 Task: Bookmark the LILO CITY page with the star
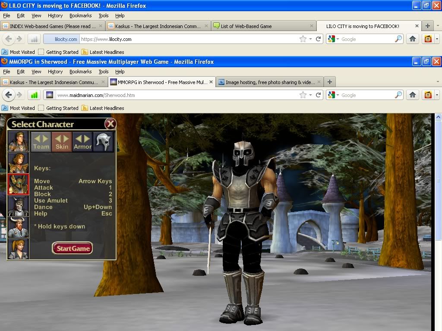(303, 39)
